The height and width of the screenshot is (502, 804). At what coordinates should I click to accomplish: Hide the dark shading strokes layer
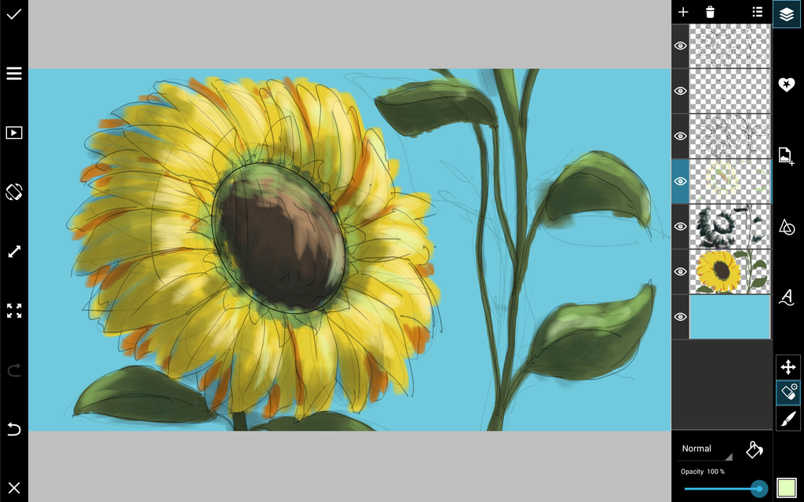680,226
